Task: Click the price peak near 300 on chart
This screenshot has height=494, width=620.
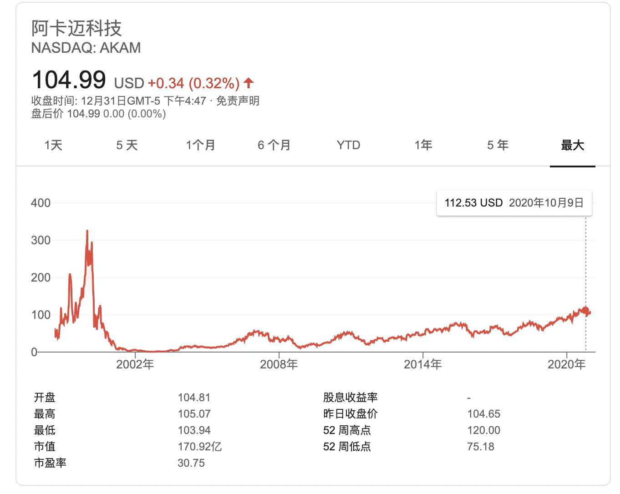Action: 87,232
